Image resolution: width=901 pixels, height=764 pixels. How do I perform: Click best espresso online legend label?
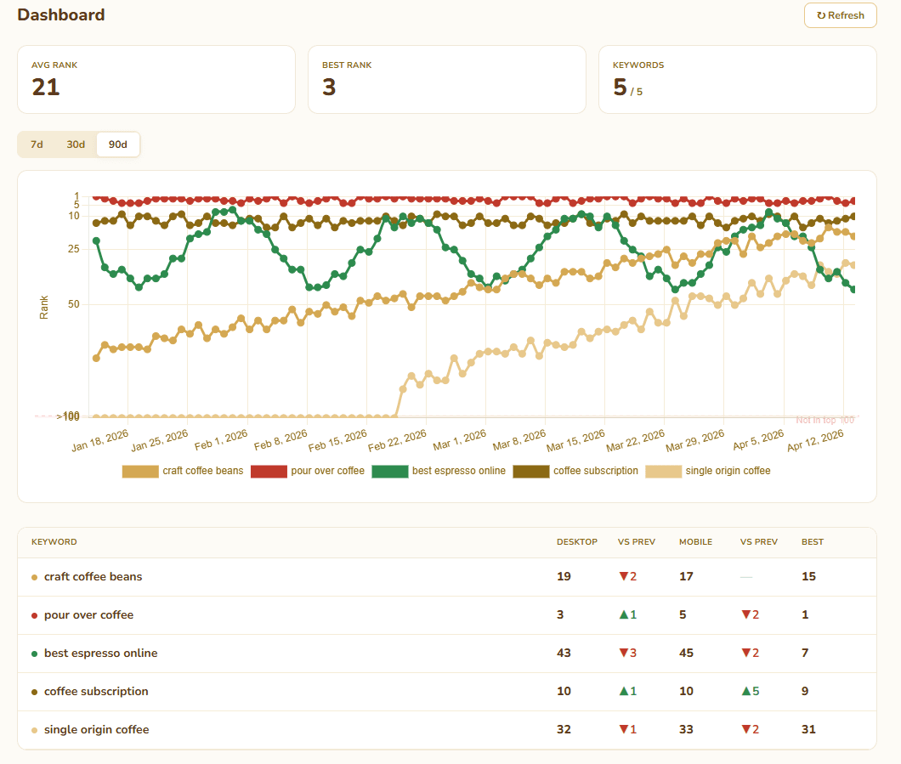coord(458,471)
